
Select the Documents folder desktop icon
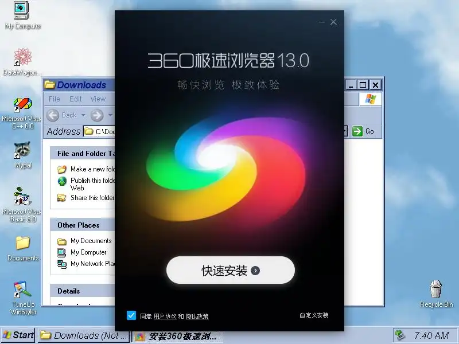click(23, 249)
